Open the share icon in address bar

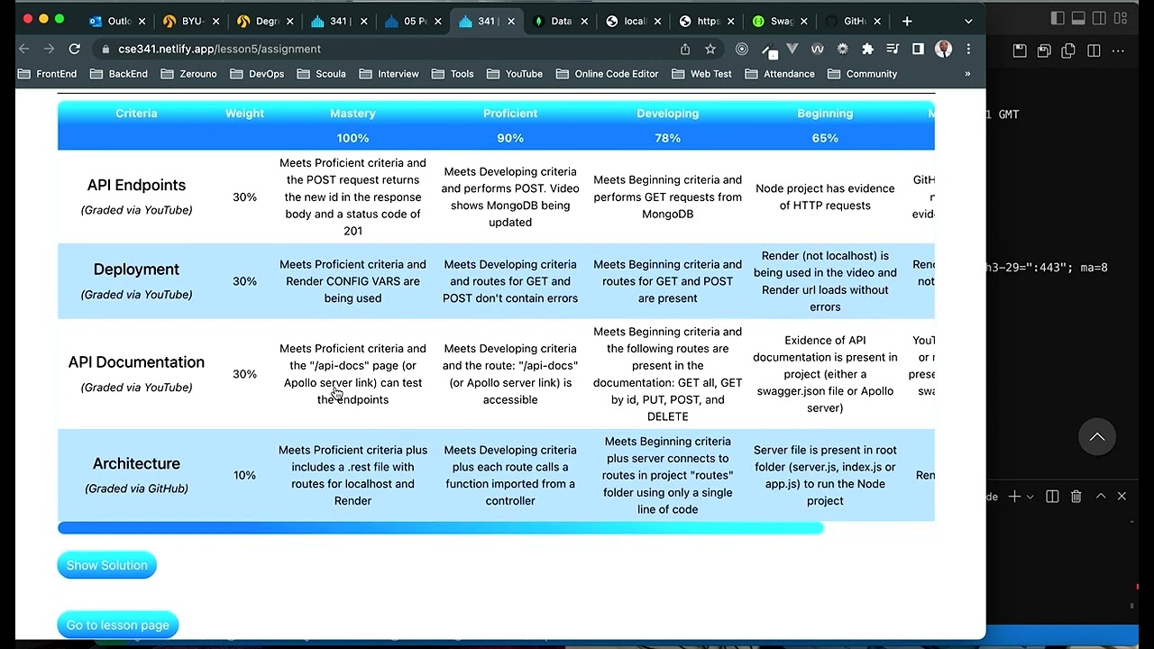[685, 49]
